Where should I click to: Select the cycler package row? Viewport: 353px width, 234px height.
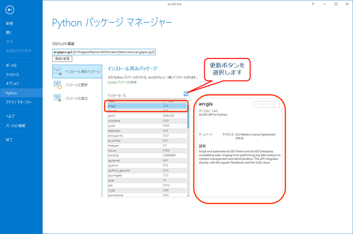pyautogui.click(x=147, y=126)
